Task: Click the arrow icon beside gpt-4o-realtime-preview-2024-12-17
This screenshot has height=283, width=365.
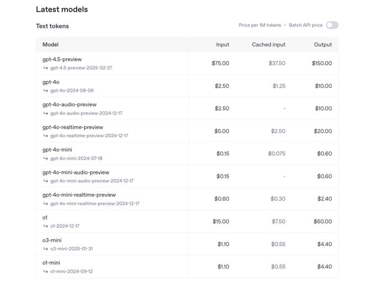Action: tap(45, 136)
